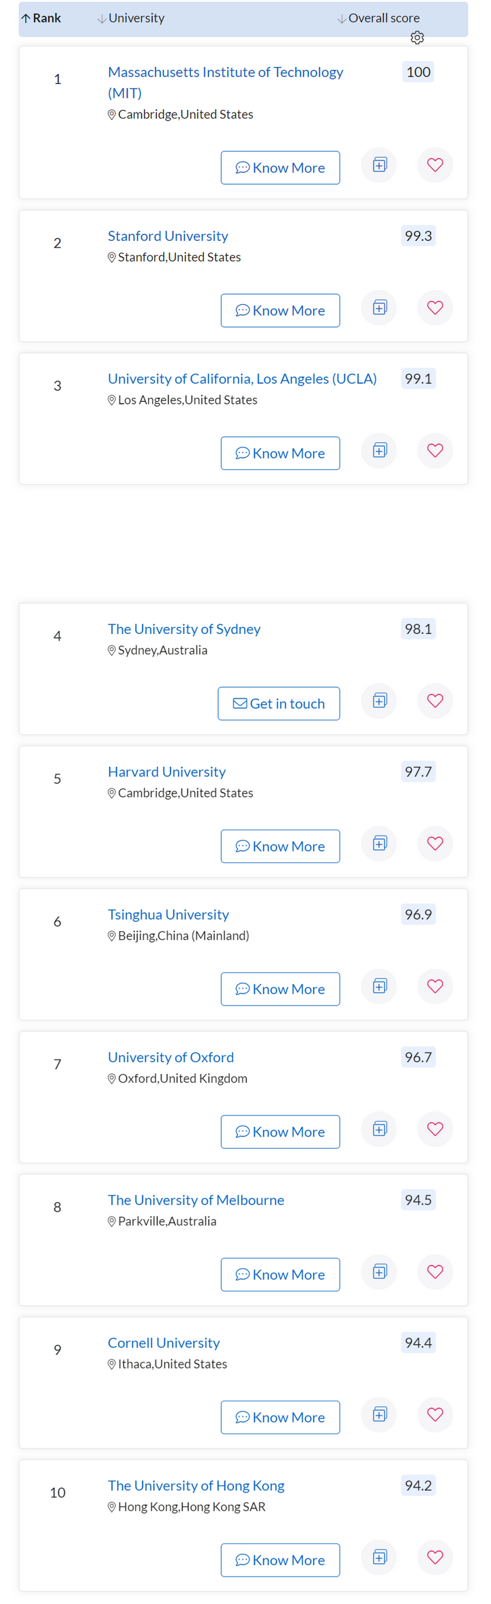Viewport: 491px width, 1604px height.
Task: Add Harvard University to the compare list
Action: coord(379,843)
